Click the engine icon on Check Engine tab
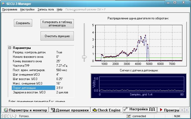This screenshot has width=191, height=119. tap(94, 110)
